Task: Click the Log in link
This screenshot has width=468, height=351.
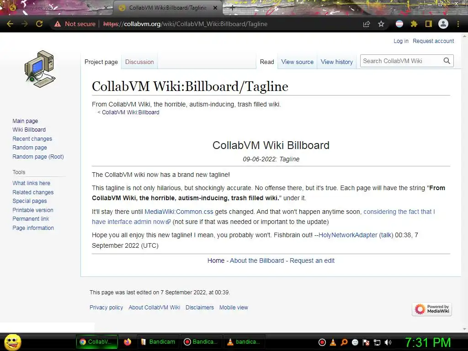Action: 401,41
